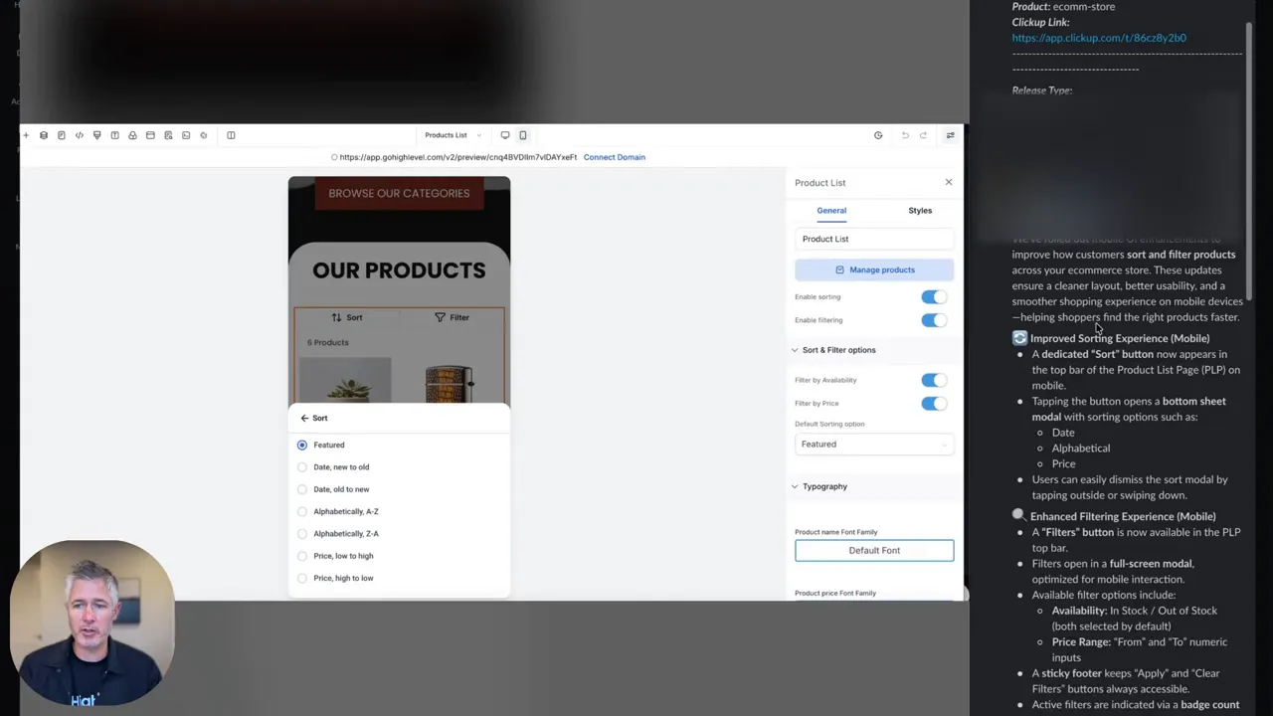This screenshot has width=1273, height=716.
Task: Open the settings sliders icon at toolbar end
Action: (x=950, y=135)
